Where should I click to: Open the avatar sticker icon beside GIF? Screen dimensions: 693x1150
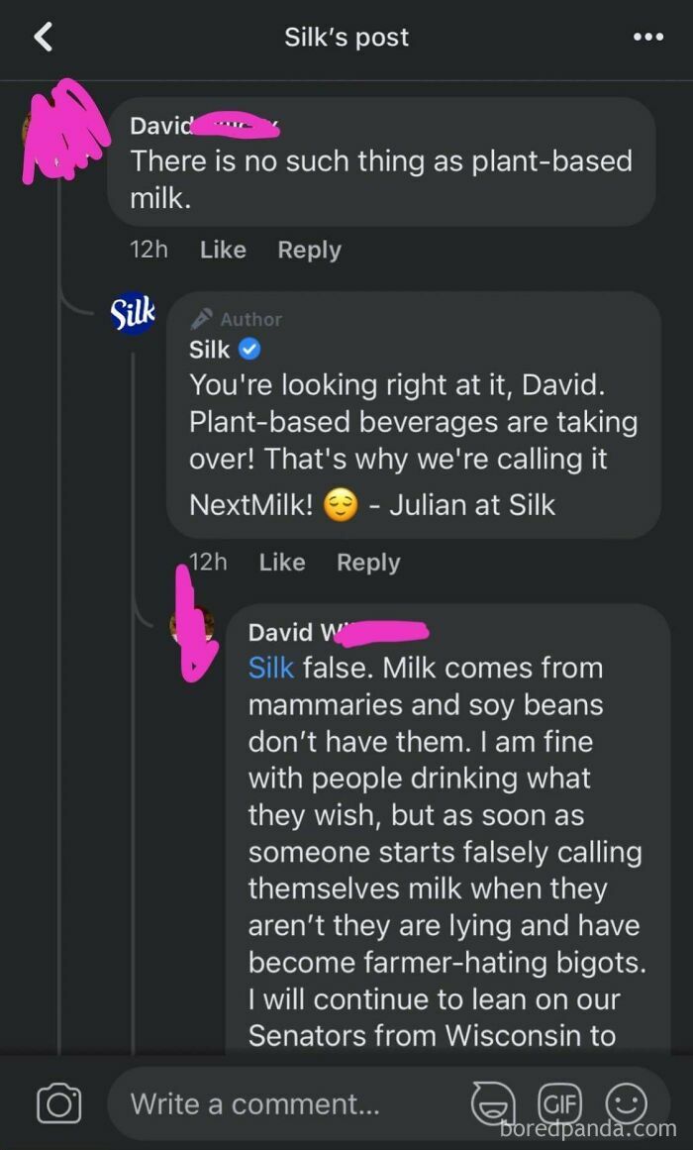tap(494, 1103)
